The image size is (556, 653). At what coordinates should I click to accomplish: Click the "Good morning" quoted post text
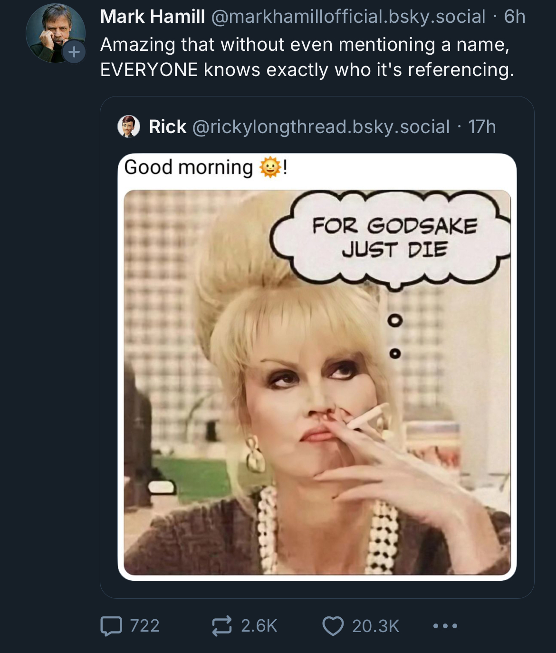(x=189, y=167)
